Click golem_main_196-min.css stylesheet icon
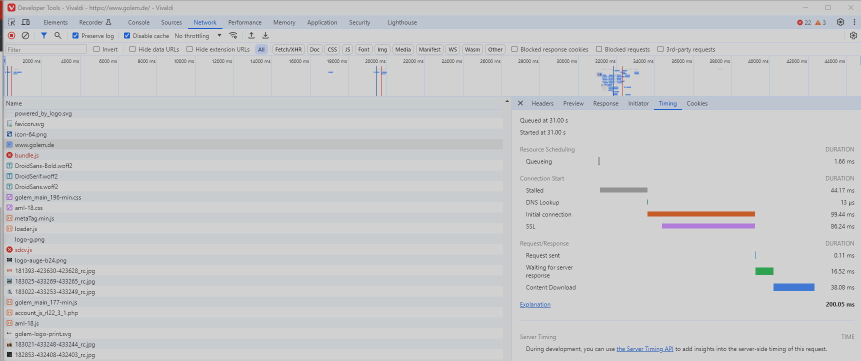 [9, 197]
